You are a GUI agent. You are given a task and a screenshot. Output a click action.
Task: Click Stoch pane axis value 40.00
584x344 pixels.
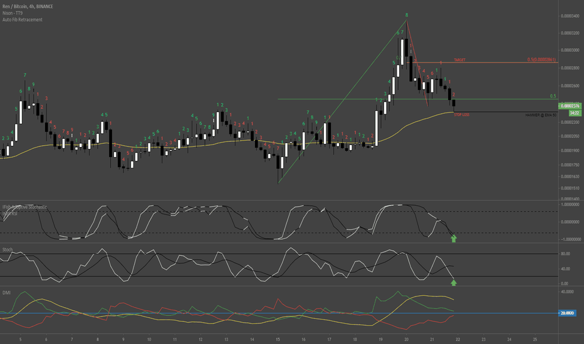click(x=565, y=269)
